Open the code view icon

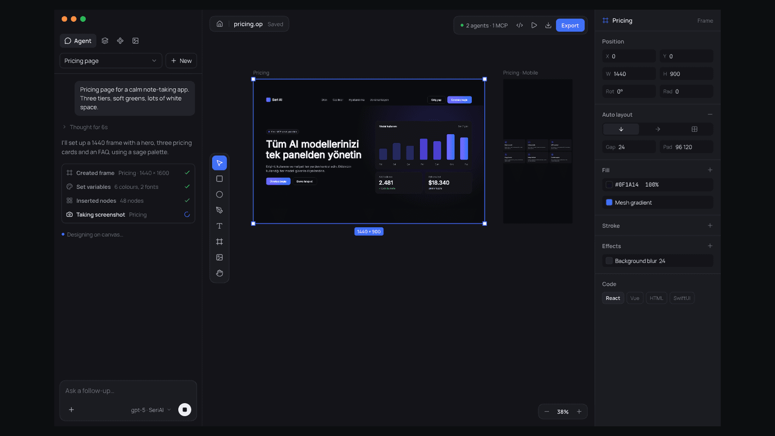(520, 25)
